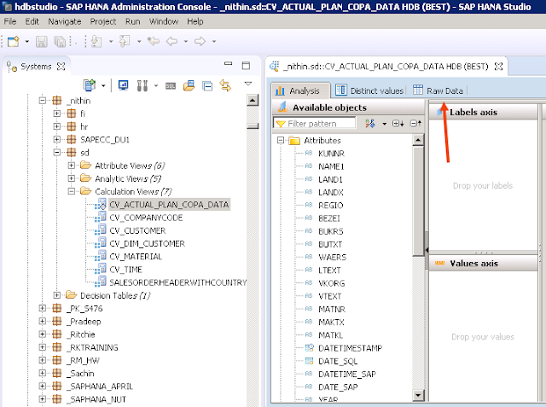Select the SALESORDERHEADERWITHCOUNTRY view

(x=178, y=282)
